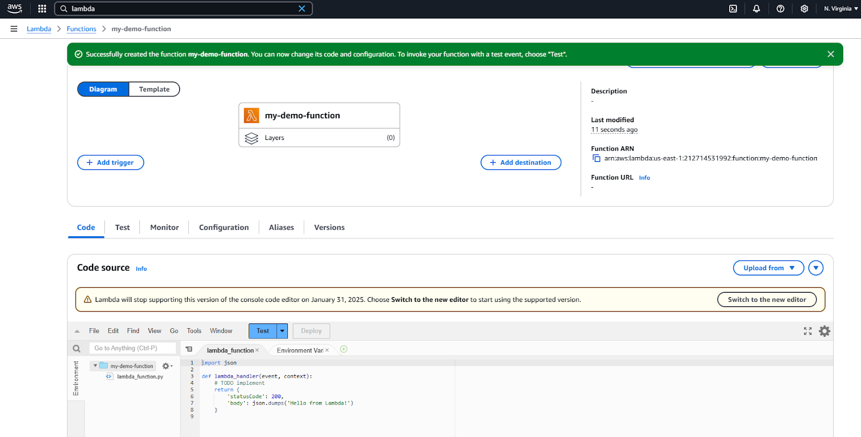This screenshot has height=437, width=861.
Task: Collapse the my-demo-function folder
Action: click(x=95, y=366)
